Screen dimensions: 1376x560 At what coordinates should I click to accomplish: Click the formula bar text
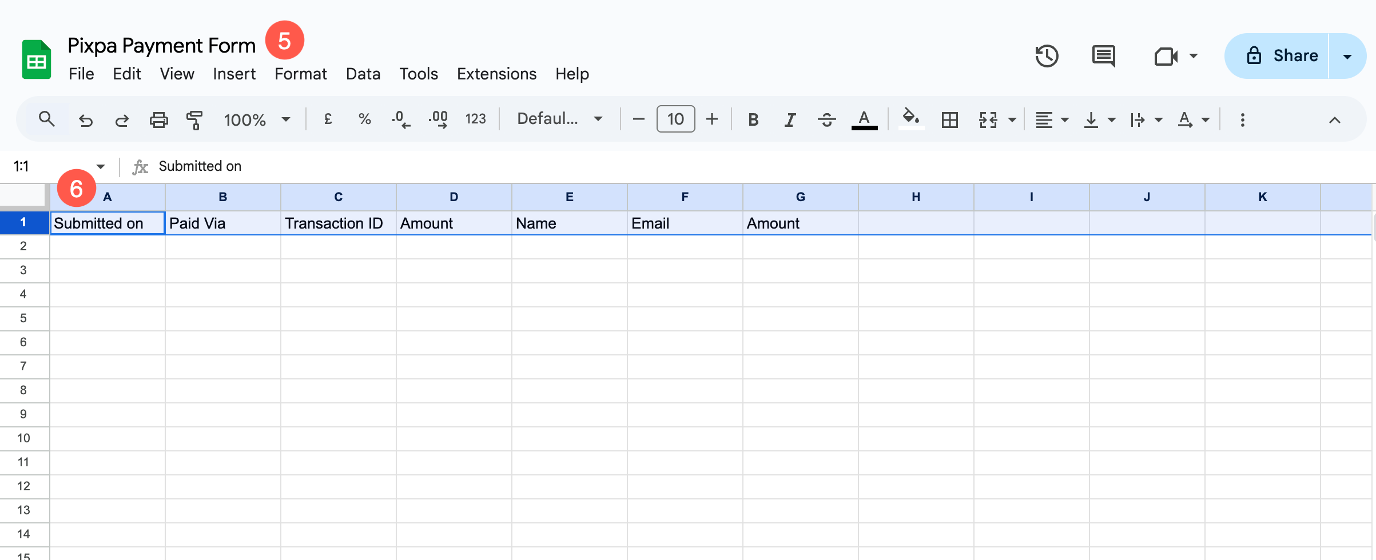point(200,166)
